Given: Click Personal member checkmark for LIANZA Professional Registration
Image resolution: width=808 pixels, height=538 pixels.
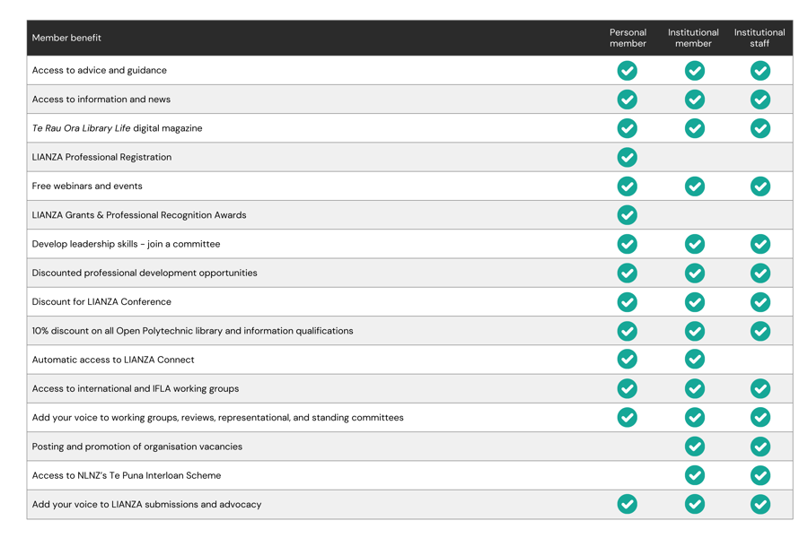Looking at the screenshot, I should pos(628,157).
